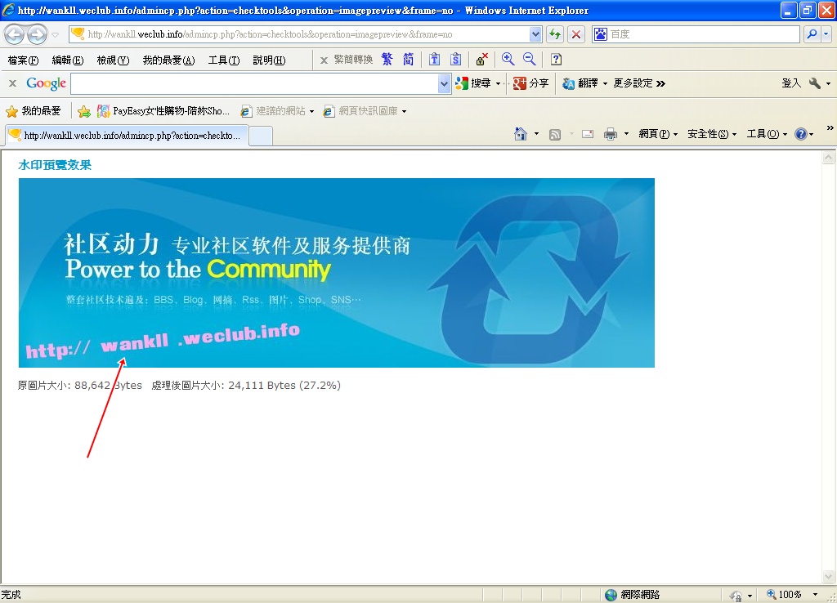Click the read mail envelope icon

click(x=588, y=134)
